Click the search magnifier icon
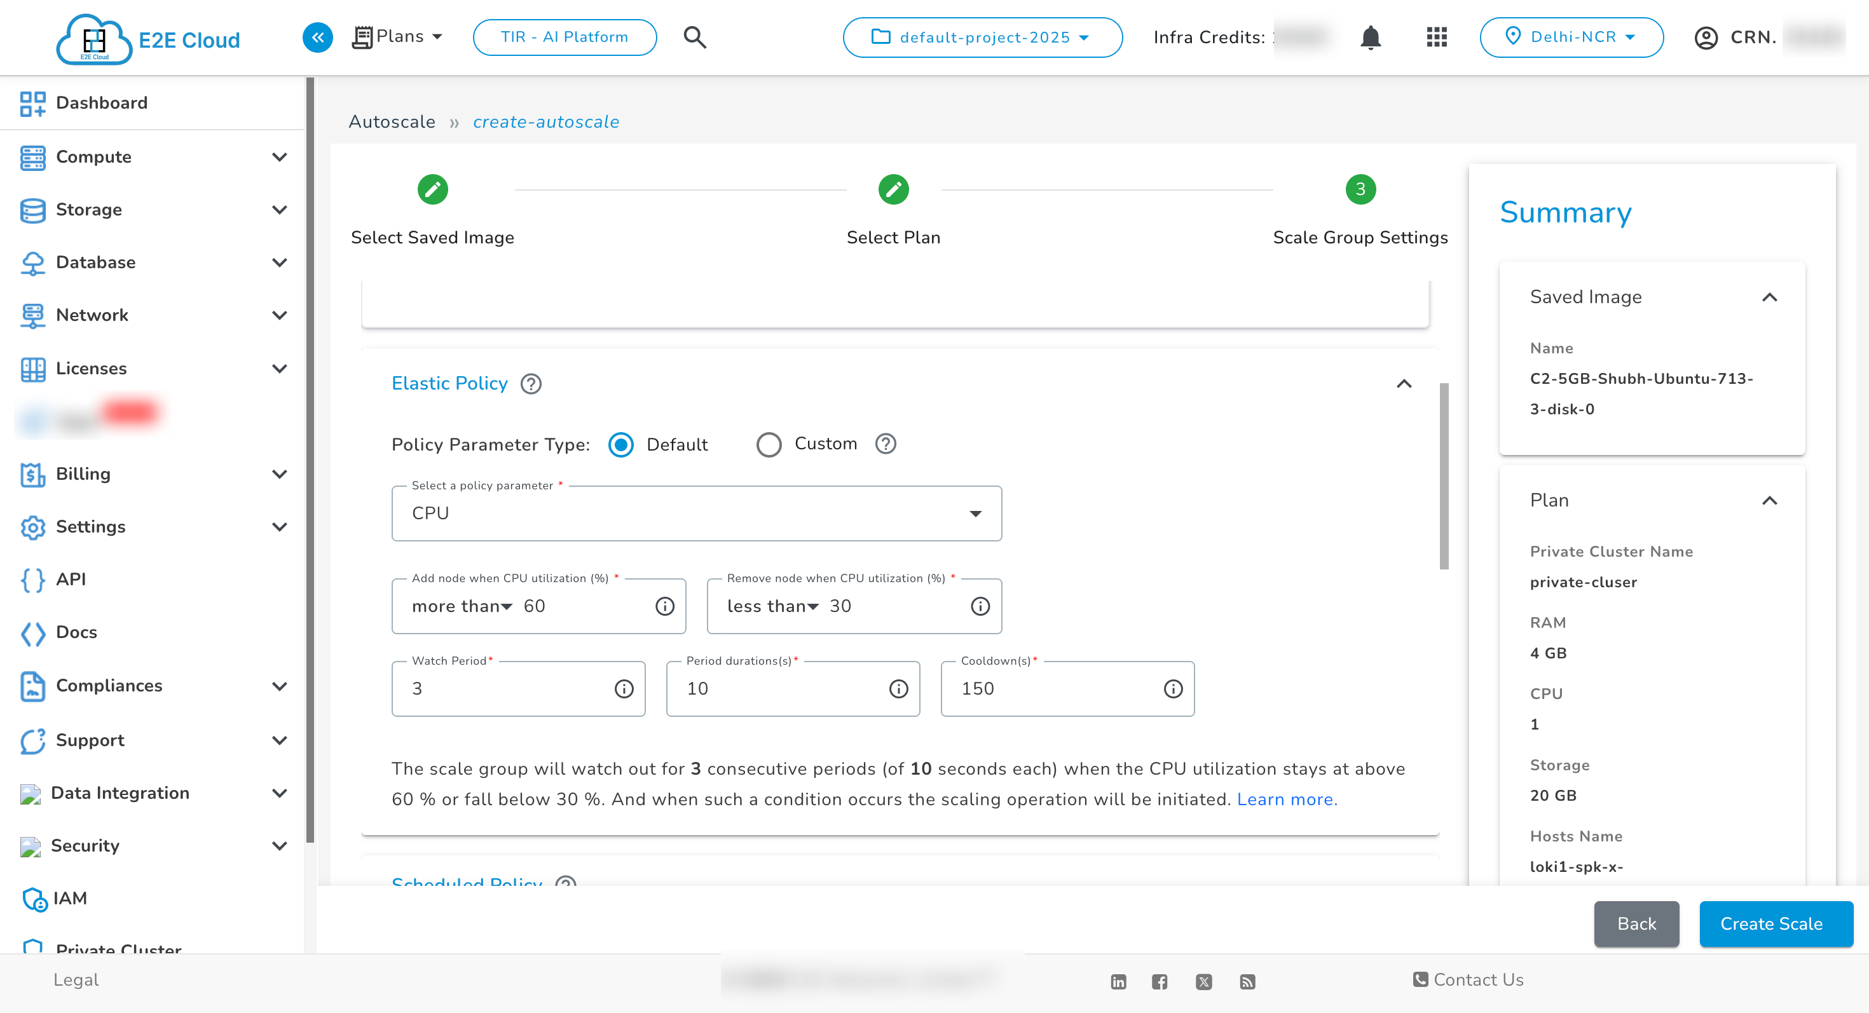The image size is (1869, 1013). pyautogui.click(x=694, y=37)
